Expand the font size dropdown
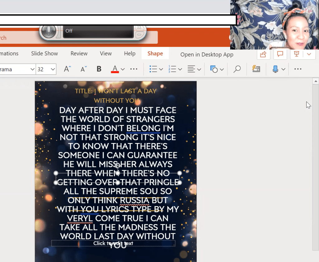The image size is (319, 262). click(53, 69)
